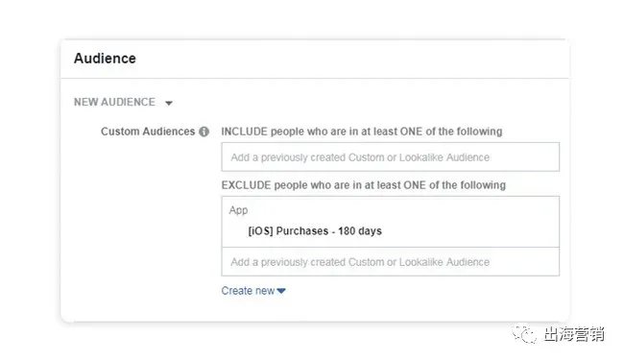The image size is (624, 361).
Task: Click the 180 days text of excluded audience
Action: [x=360, y=230]
